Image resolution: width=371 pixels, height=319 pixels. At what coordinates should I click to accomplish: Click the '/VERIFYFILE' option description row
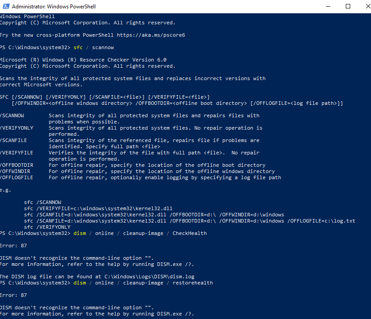pos(130,156)
